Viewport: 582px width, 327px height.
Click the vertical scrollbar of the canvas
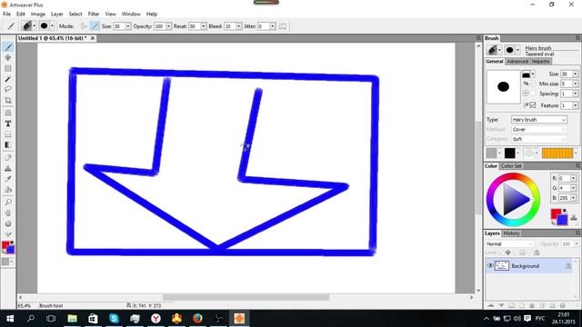pyautogui.click(x=478, y=167)
